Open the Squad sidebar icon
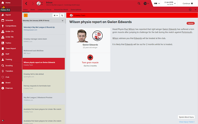198x124 pixels. click(x=3, y=15)
